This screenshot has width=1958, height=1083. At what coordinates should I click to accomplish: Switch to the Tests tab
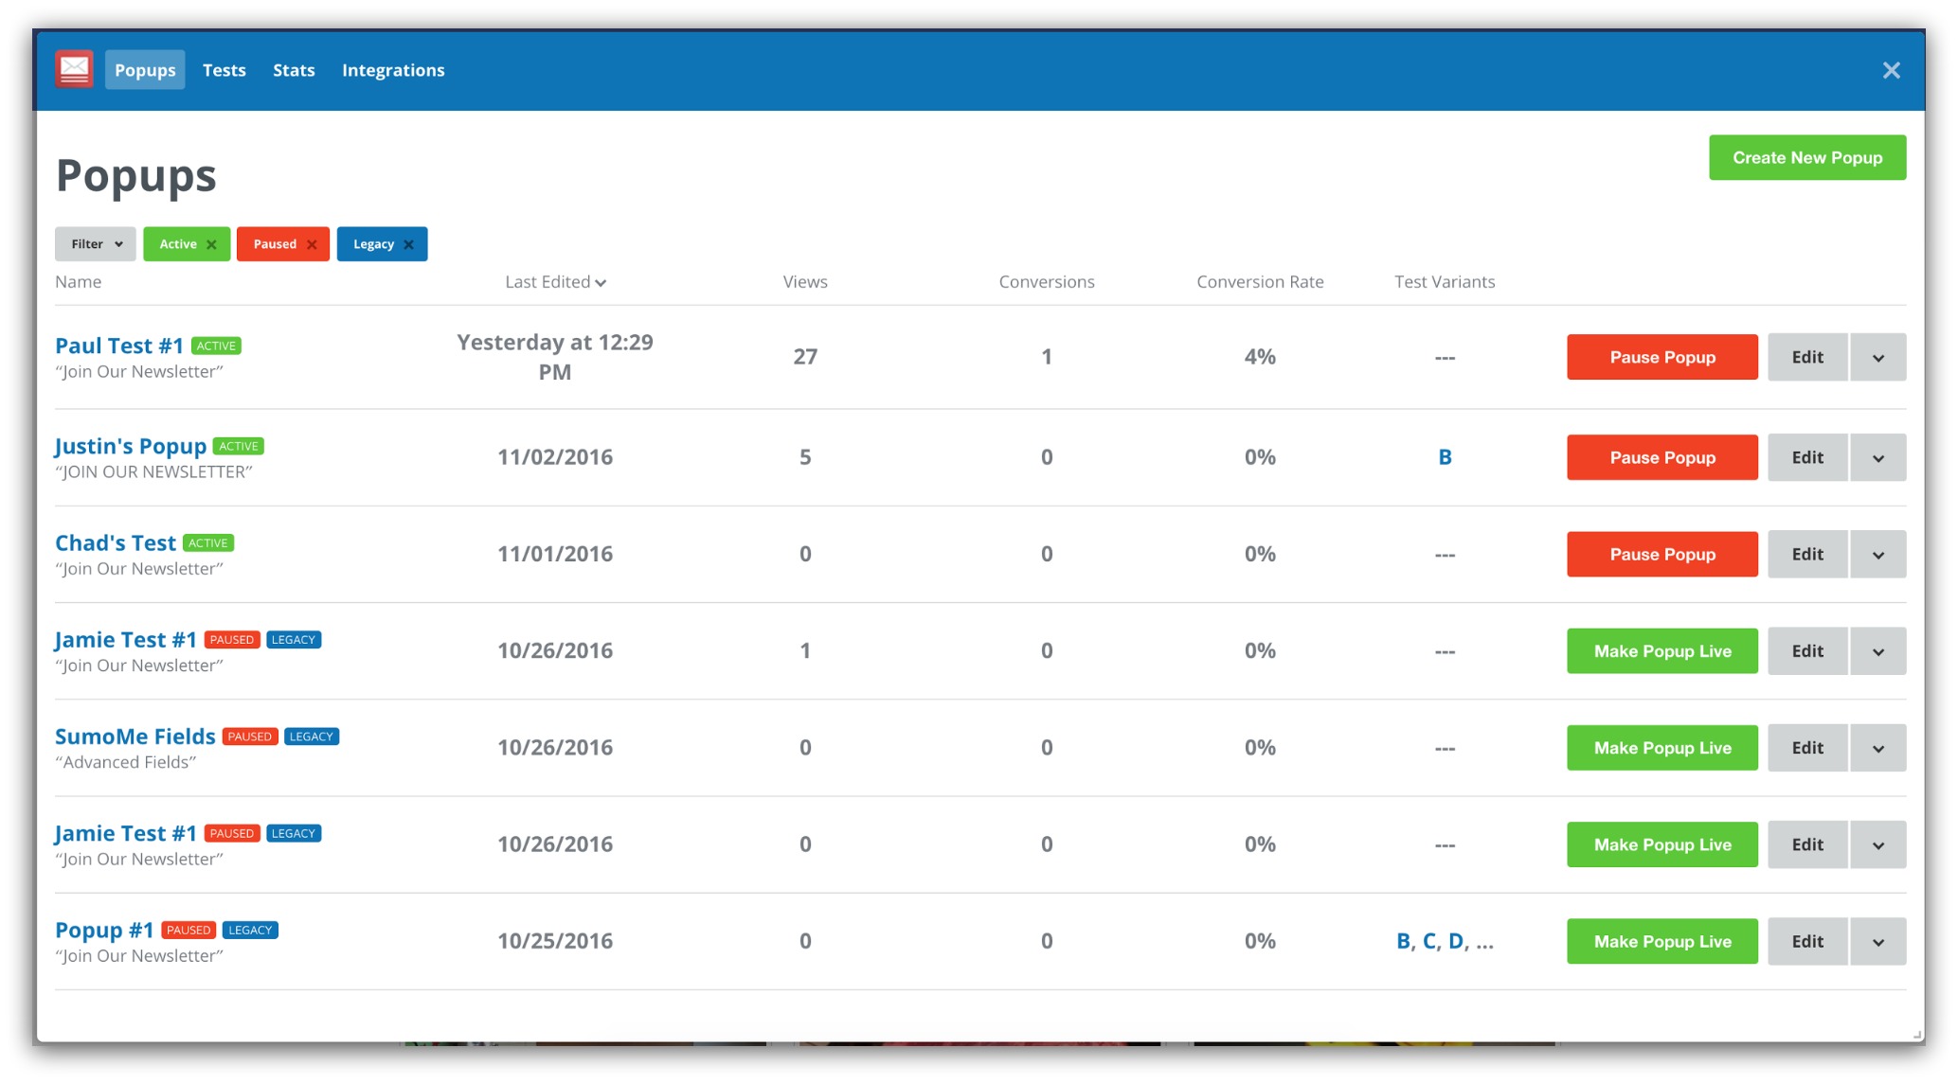(x=225, y=70)
